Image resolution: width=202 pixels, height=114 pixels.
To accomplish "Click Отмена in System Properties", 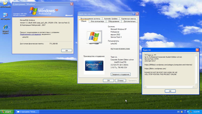I will (120, 81).
